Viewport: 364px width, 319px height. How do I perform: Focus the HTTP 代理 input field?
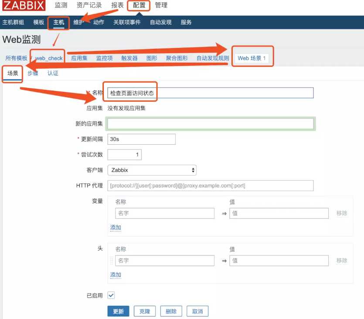210,186
